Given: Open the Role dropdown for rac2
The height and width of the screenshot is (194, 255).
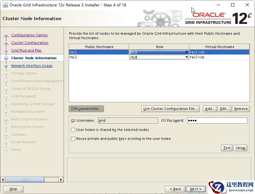Looking at the screenshot, I should point(159,57).
